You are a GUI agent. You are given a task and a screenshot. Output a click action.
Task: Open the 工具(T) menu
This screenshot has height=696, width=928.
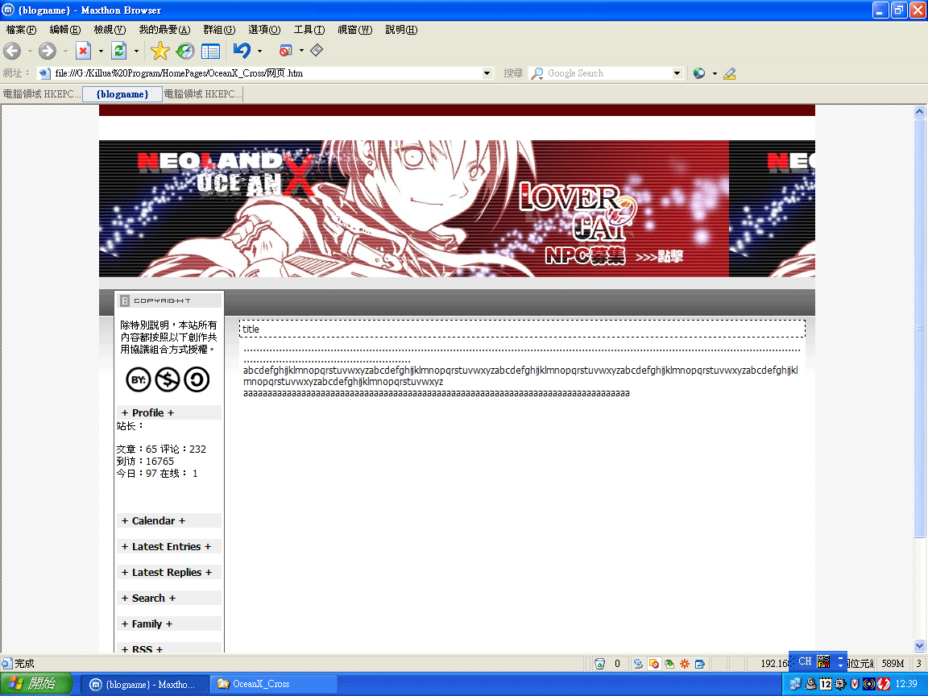click(309, 30)
